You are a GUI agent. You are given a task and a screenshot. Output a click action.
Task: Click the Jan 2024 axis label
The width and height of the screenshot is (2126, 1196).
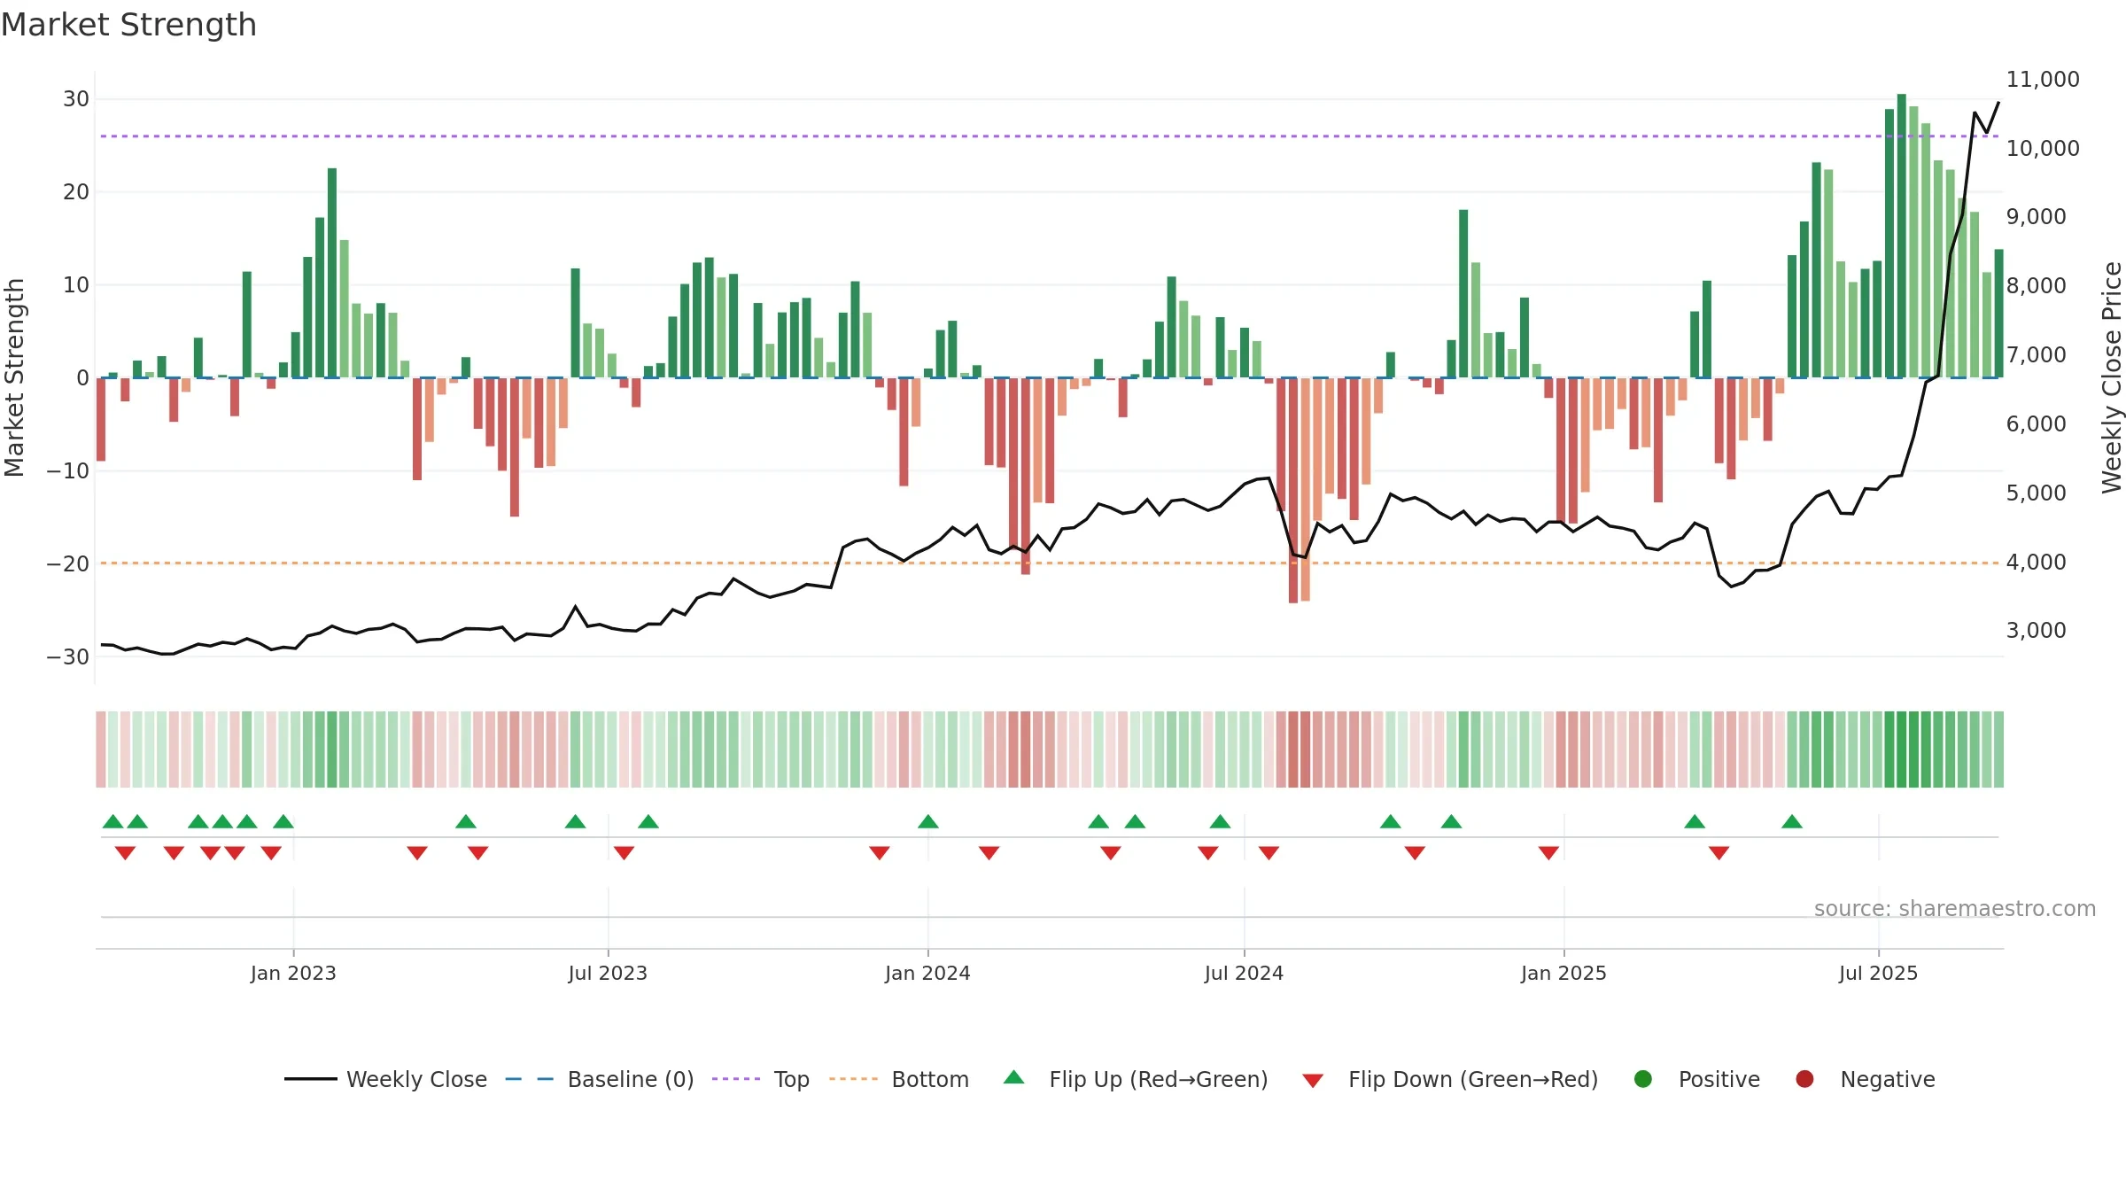(x=927, y=974)
